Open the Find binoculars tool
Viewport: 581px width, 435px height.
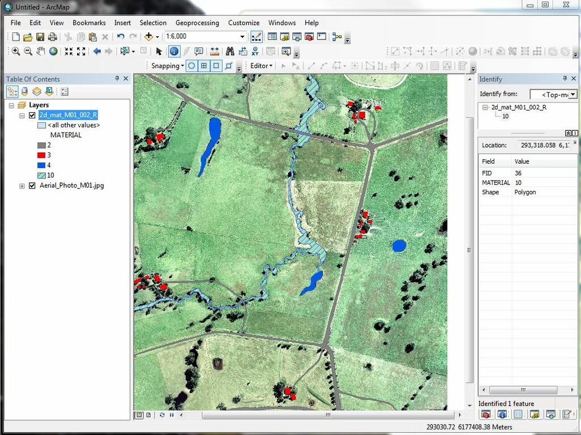pos(230,52)
